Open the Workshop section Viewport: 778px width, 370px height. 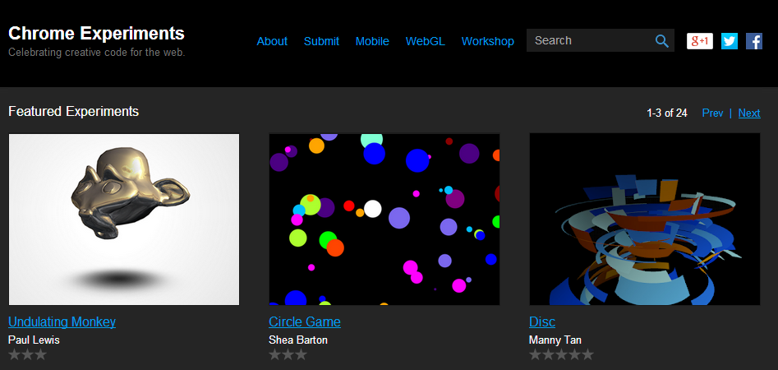[x=488, y=41]
